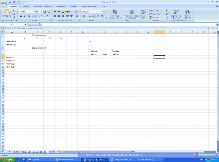Activate the Format Painter brush
This screenshot has width=219, height=162.
14,17
